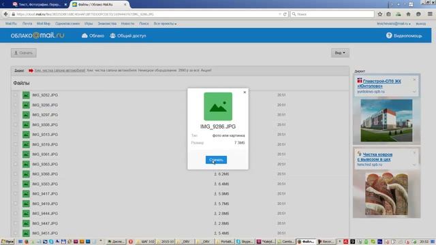Close the IMG_9286.JPG preview dialog
The width and height of the screenshot is (436, 245).
pos(245,93)
